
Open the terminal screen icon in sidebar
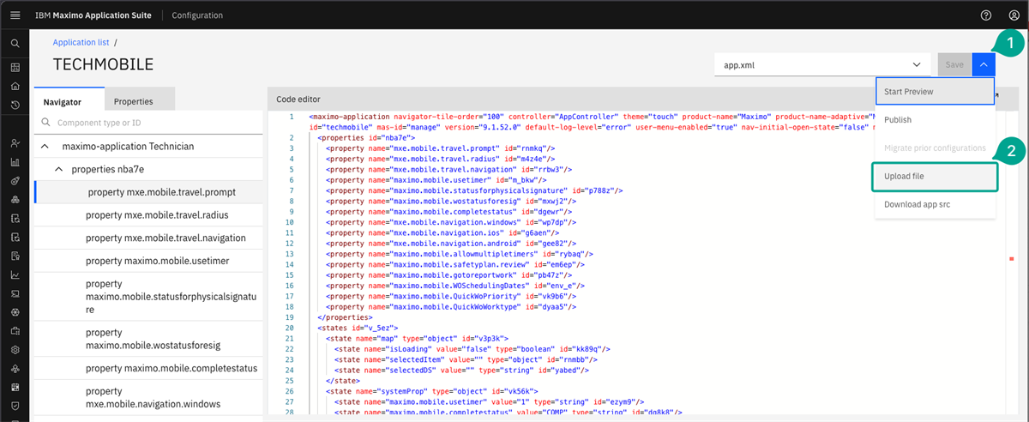tap(15, 293)
